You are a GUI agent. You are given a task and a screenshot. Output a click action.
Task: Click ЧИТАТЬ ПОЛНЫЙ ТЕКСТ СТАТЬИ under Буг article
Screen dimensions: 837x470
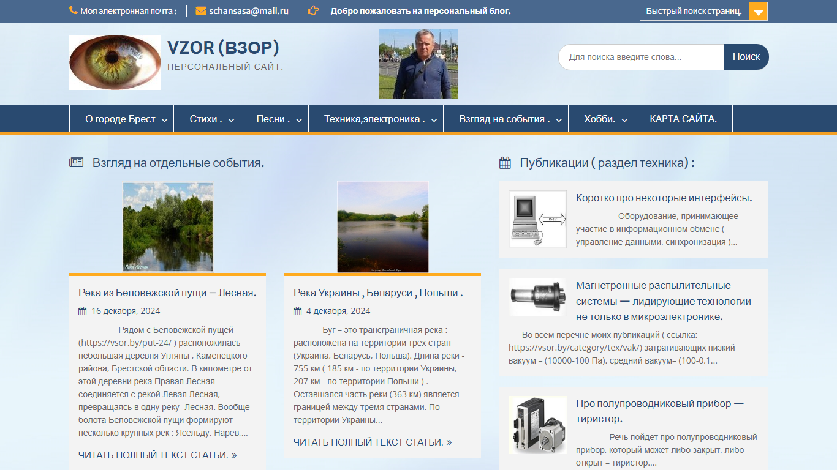373,442
